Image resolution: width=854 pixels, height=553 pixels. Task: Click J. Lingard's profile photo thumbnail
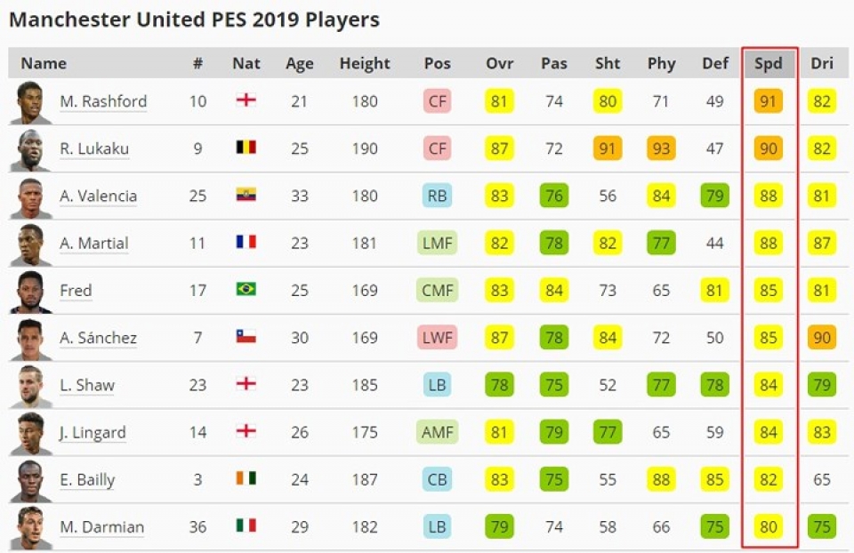point(29,432)
